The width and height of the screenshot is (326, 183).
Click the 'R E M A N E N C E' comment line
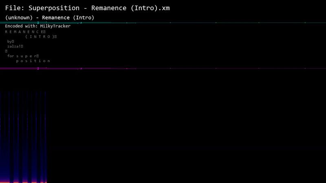click(25, 32)
